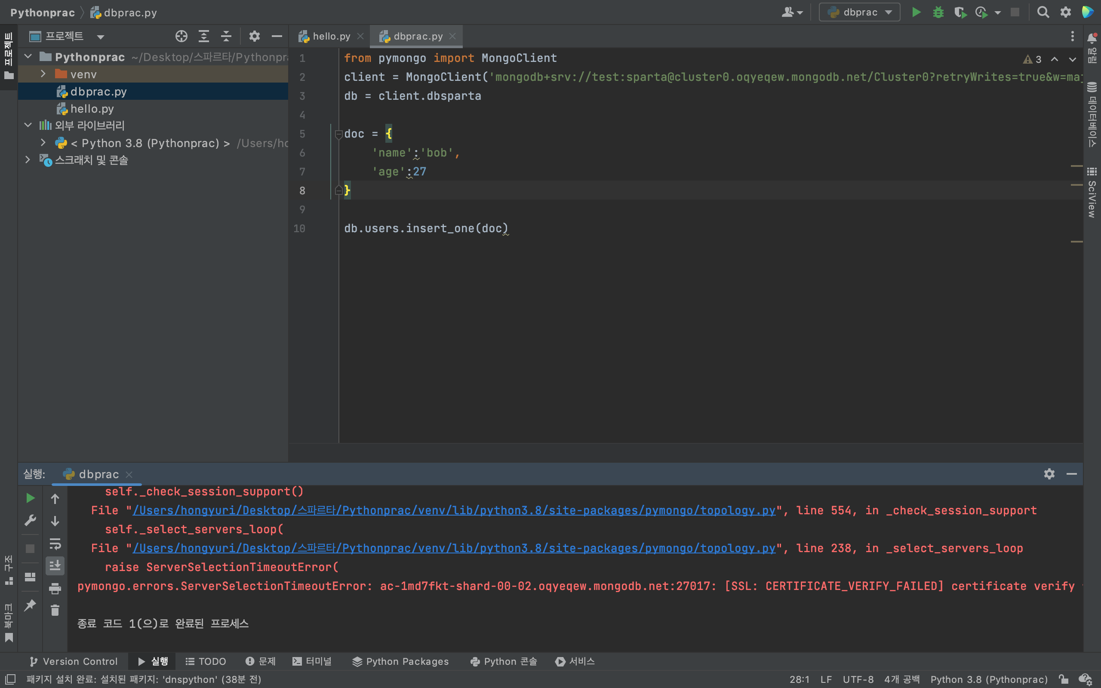
Task: Toggle the 구조 tool window on the left edge
Action: point(9,570)
